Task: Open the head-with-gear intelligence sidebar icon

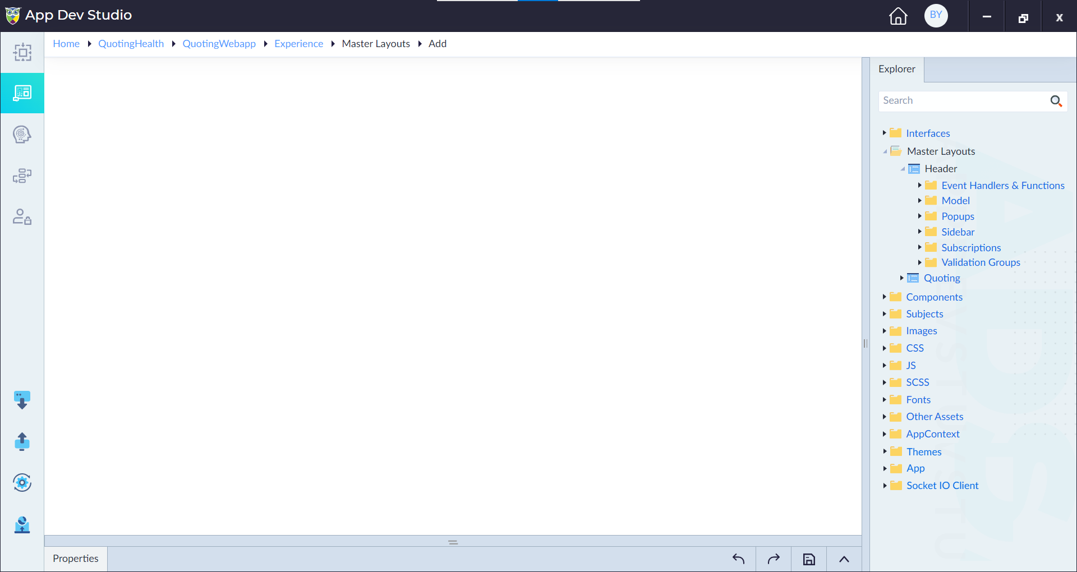Action: point(22,135)
